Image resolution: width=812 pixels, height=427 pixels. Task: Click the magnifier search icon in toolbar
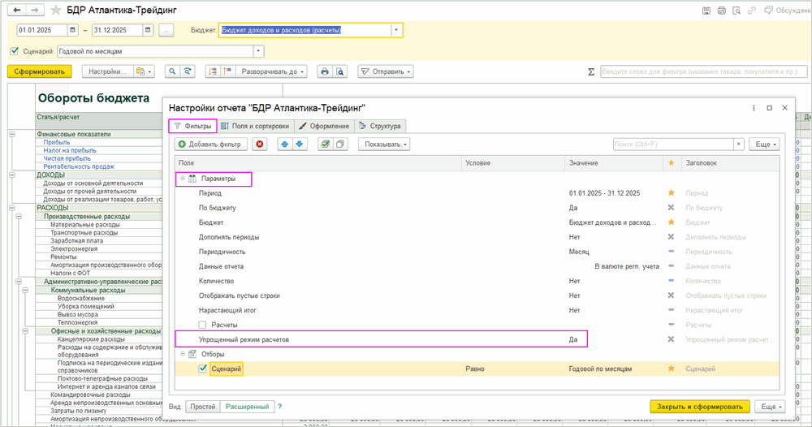pos(172,71)
